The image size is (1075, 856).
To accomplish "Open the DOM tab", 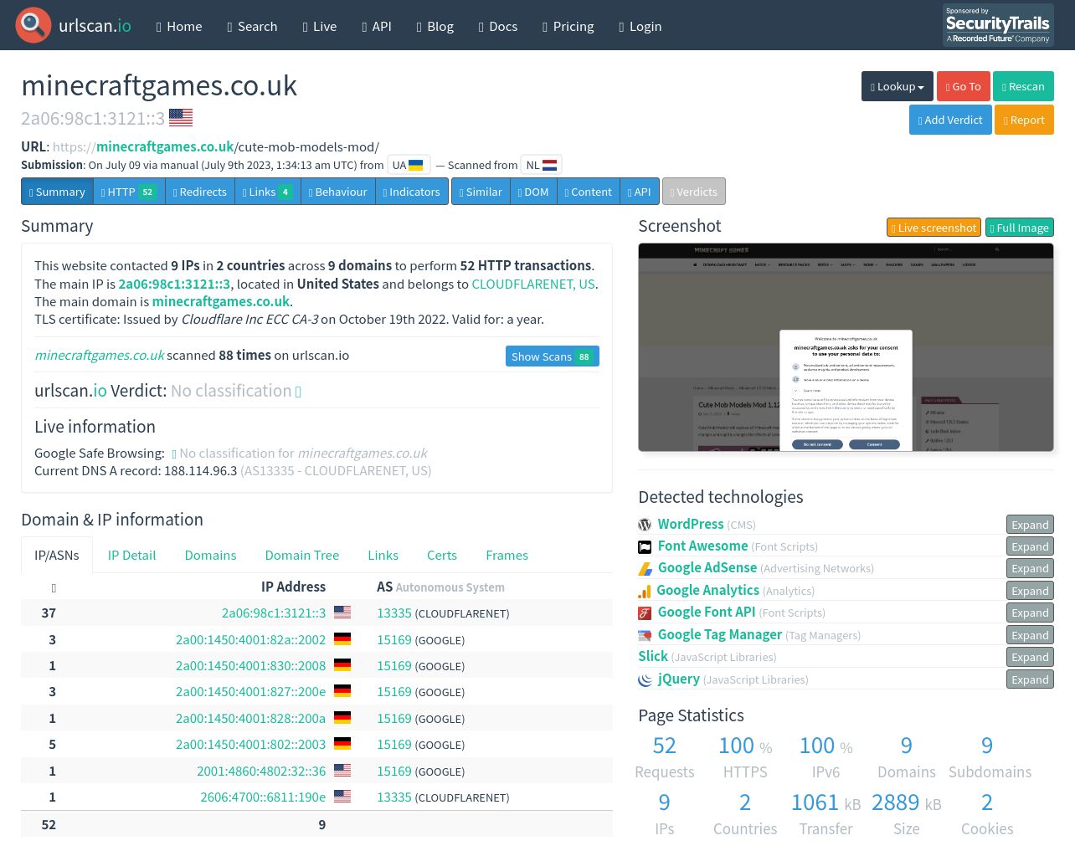I will pos(533,192).
